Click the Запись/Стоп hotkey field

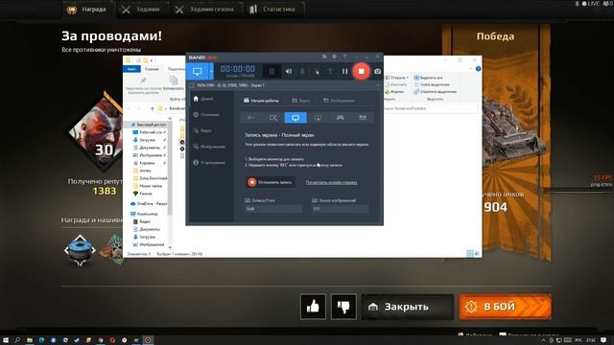click(273, 209)
